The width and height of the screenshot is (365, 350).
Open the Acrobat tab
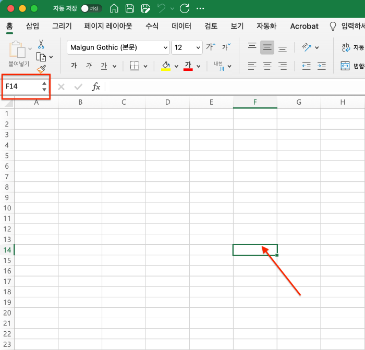pyautogui.click(x=304, y=26)
